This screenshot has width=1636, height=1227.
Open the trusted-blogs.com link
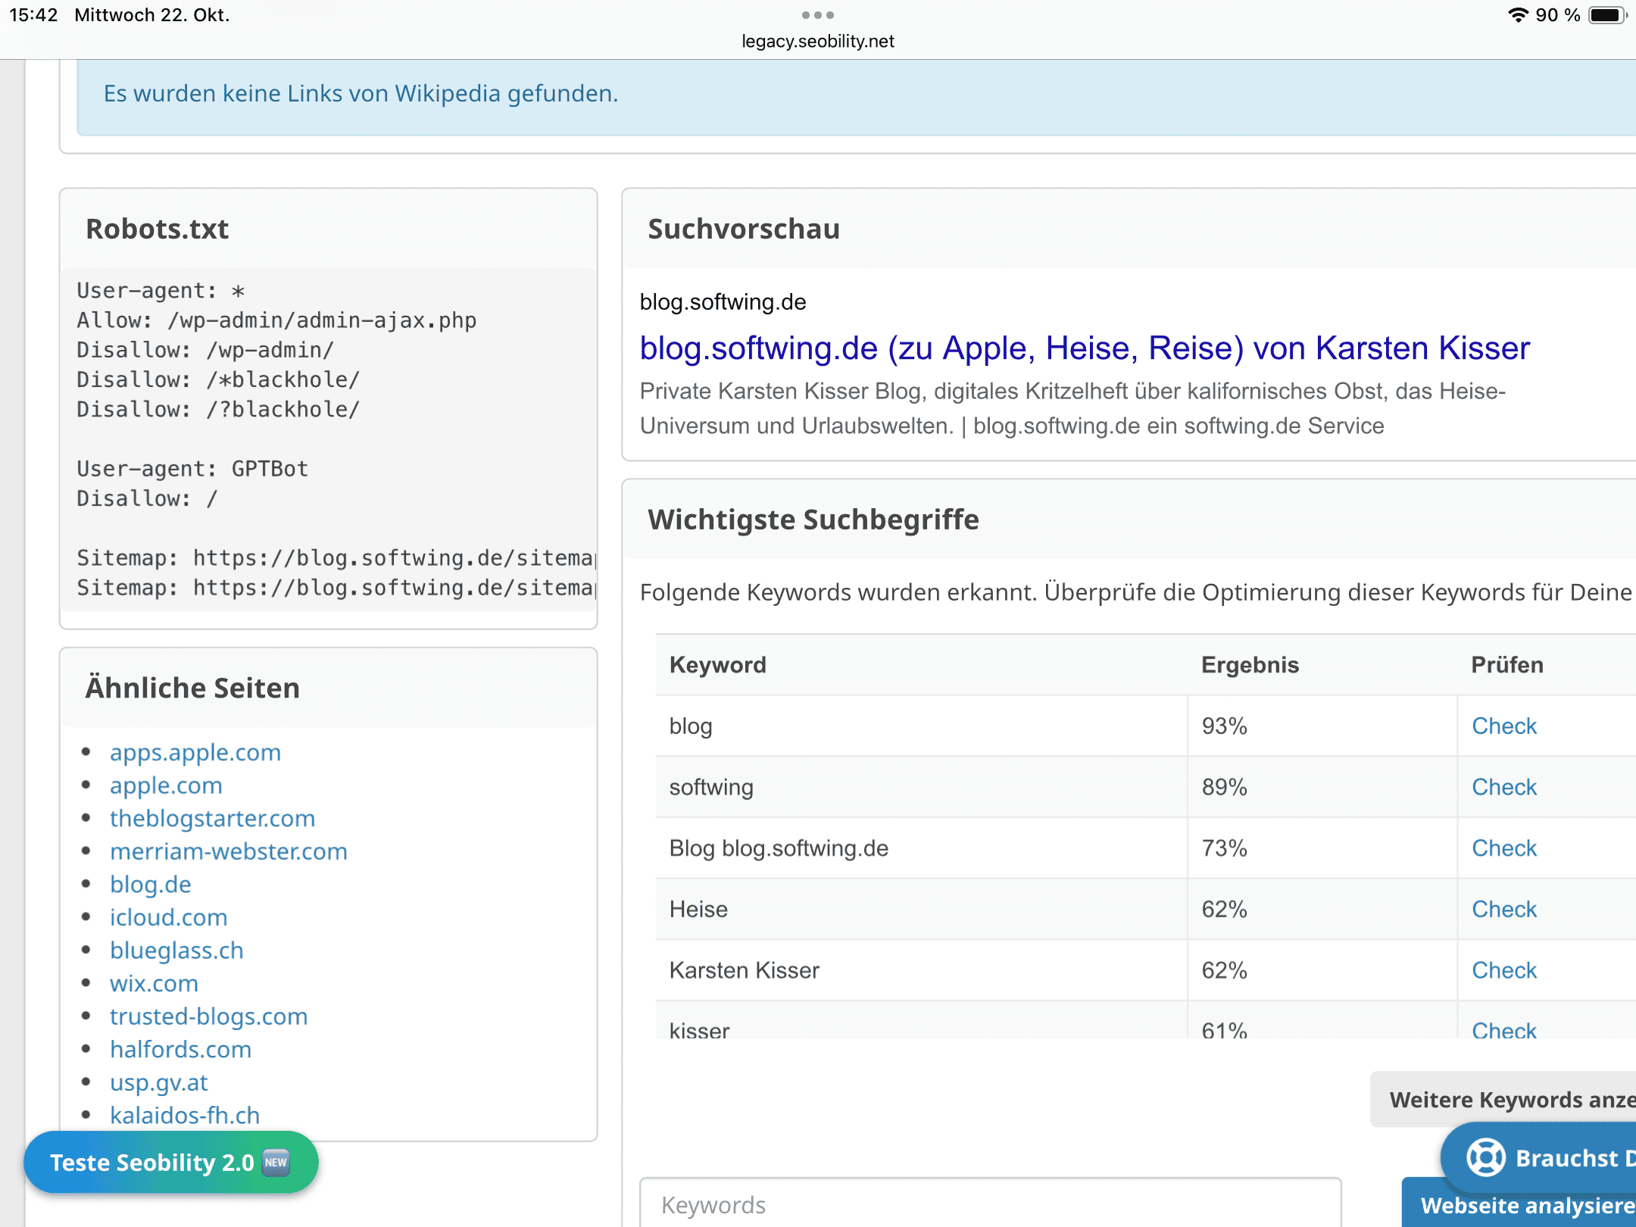(x=209, y=1016)
